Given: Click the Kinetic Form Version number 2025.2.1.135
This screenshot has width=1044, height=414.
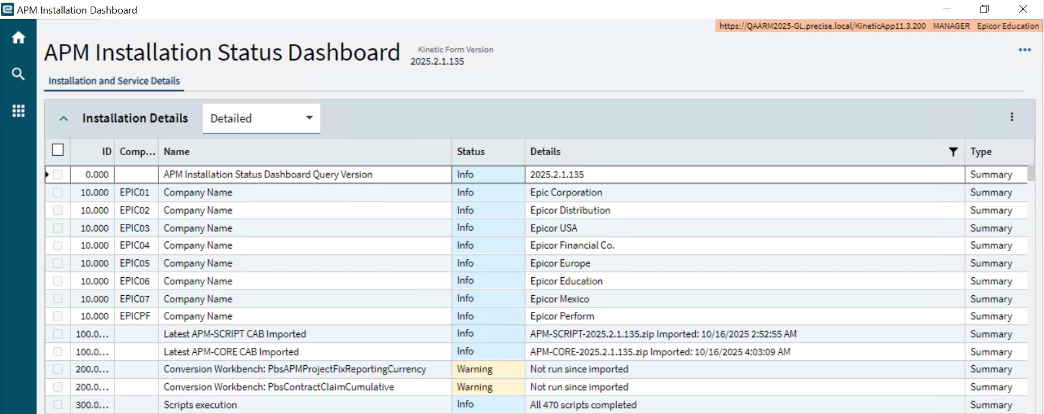Looking at the screenshot, I should pyautogui.click(x=437, y=61).
